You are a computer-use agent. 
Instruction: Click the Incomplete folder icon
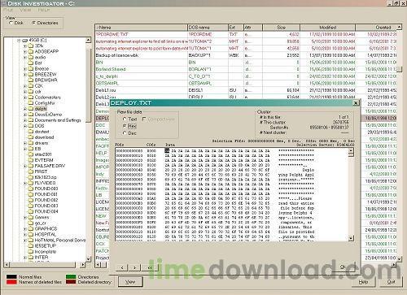tap(31, 251)
